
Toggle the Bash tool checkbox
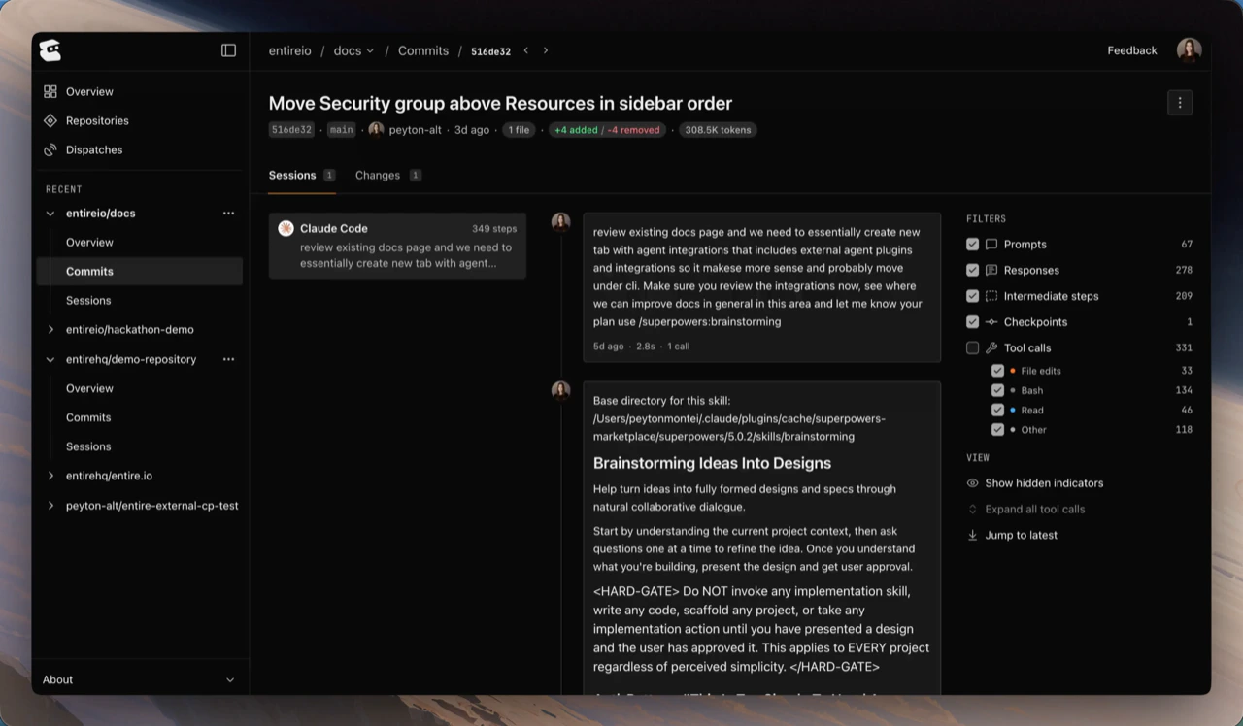(997, 390)
